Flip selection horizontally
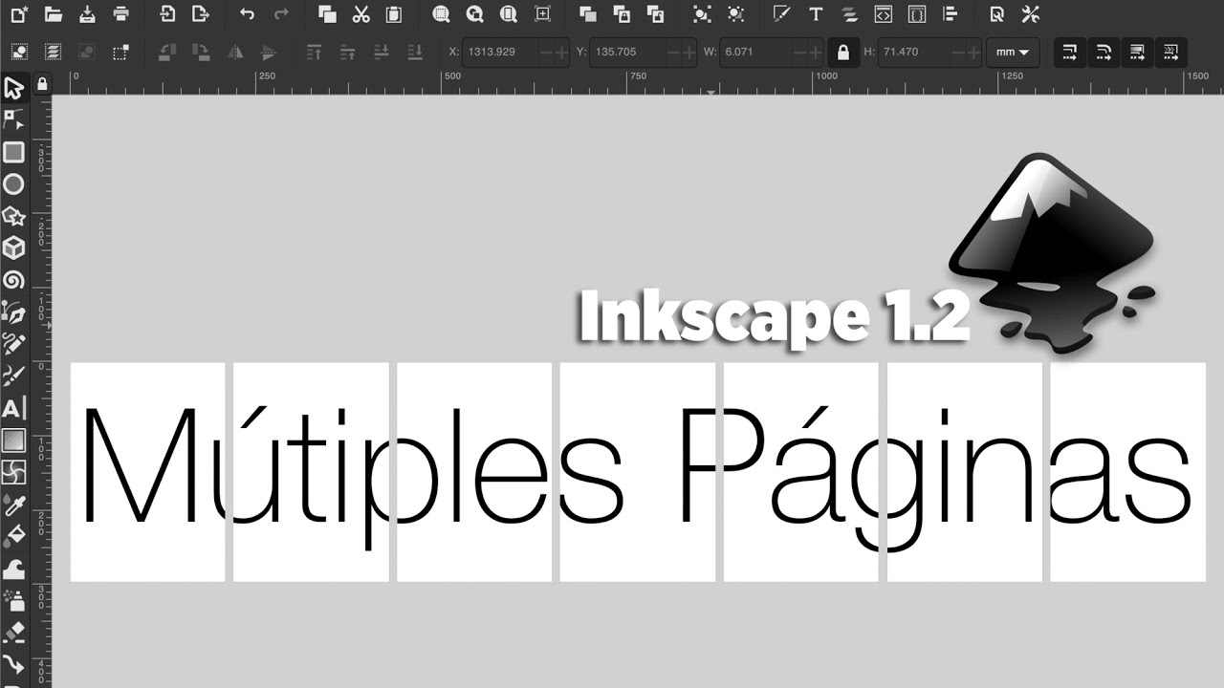The image size is (1224, 688). (233, 52)
